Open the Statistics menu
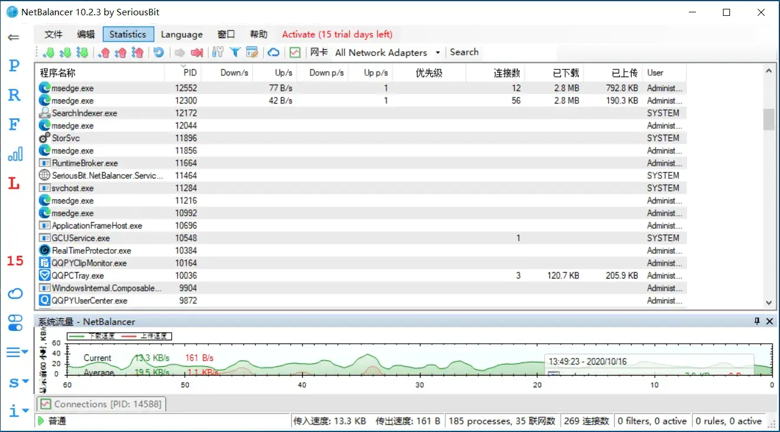The width and height of the screenshot is (780, 432). pos(128,34)
